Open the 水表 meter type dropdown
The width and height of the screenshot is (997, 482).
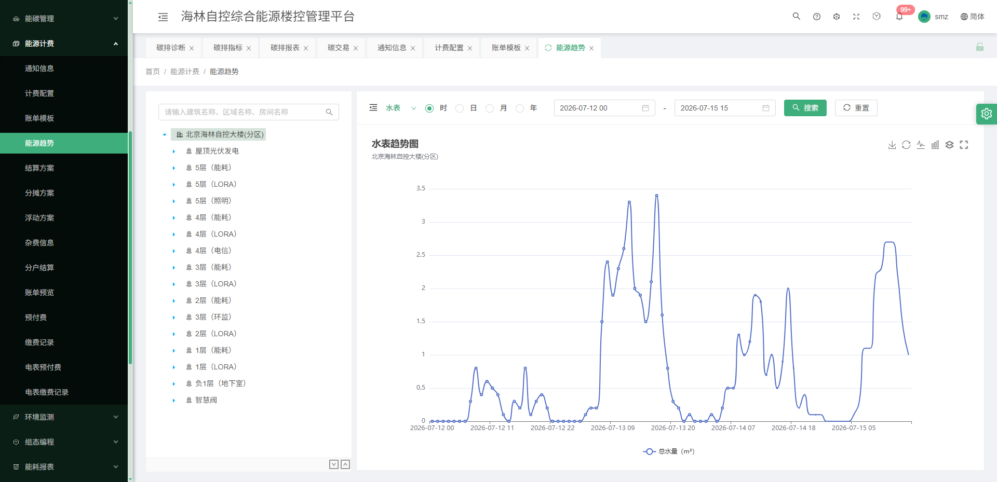[x=401, y=108]
